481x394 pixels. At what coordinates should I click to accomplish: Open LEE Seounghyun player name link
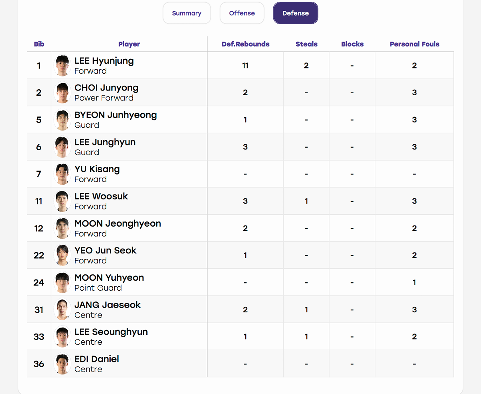coord(111,332)
